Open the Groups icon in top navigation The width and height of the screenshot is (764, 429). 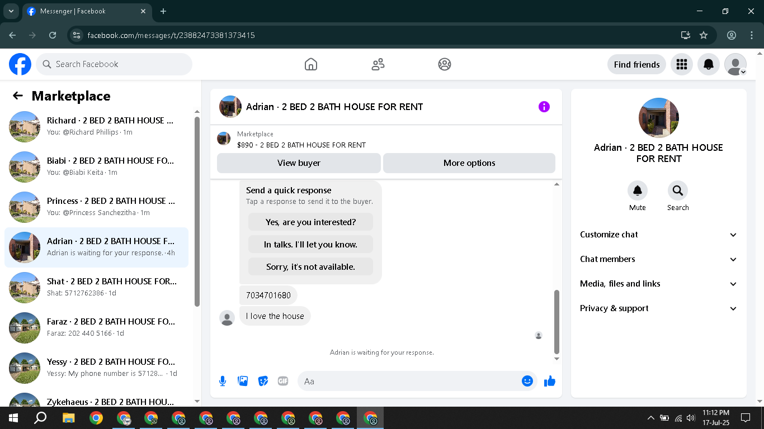[445, 64]
